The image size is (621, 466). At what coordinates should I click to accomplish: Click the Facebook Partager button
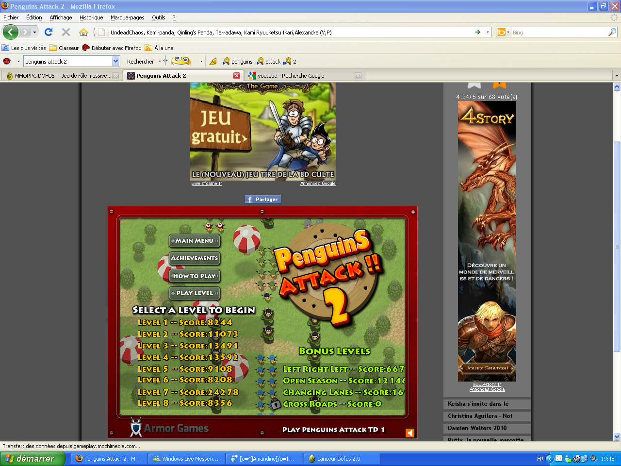click(x=262, y=199)
